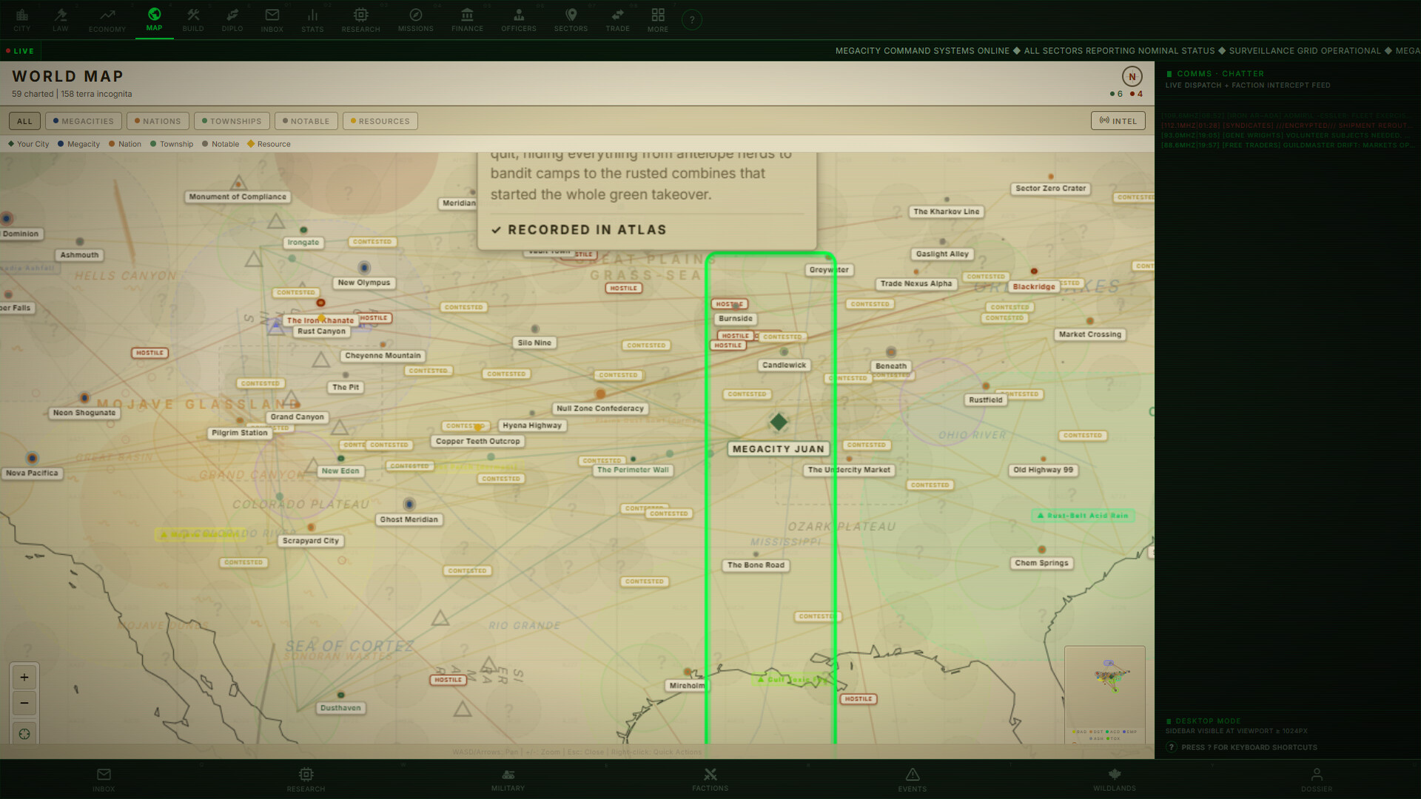1421x799 pixels.
Task: Click the Copper Teeth Outcrop label
Action: 477,441
